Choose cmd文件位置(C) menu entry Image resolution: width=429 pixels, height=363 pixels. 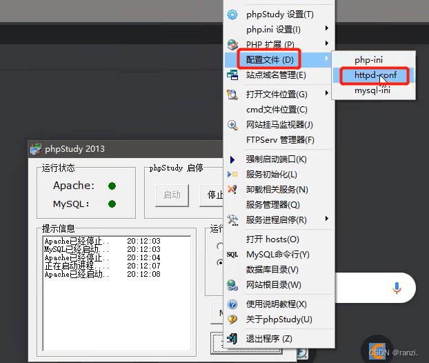tap(279, 110)
